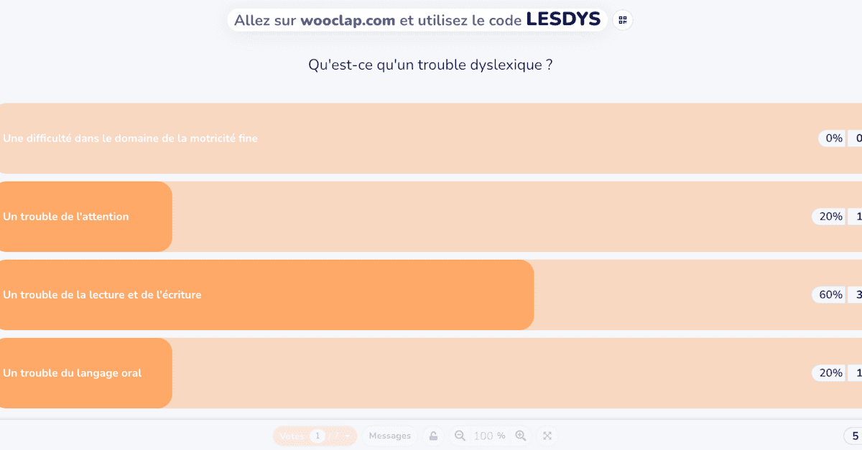Click the 20% badge for langage oral
Image resolution: width=862 pixels, height=450 pixels.
tap(830, 373)
